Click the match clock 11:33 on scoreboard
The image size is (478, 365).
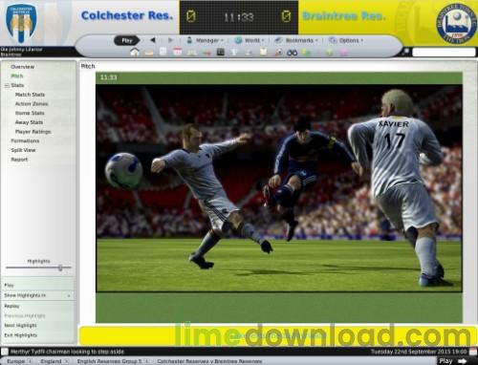[x=239, y=17]
